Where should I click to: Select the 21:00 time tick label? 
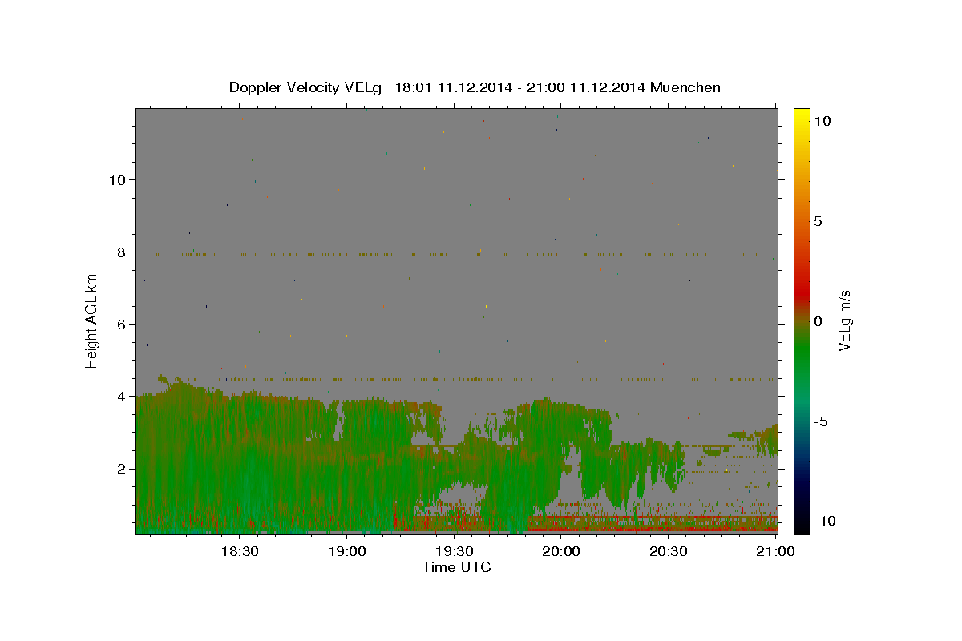click(x=775, y=551)
